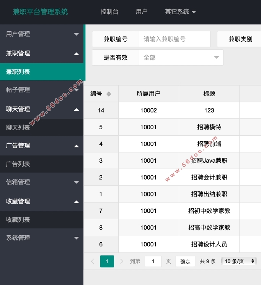Click the 兼职类别 filter label

(x=240, y=39)
